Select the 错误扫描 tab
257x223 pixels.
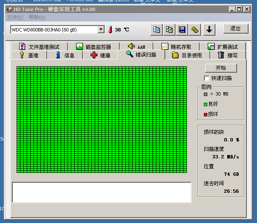pos(141,54)
